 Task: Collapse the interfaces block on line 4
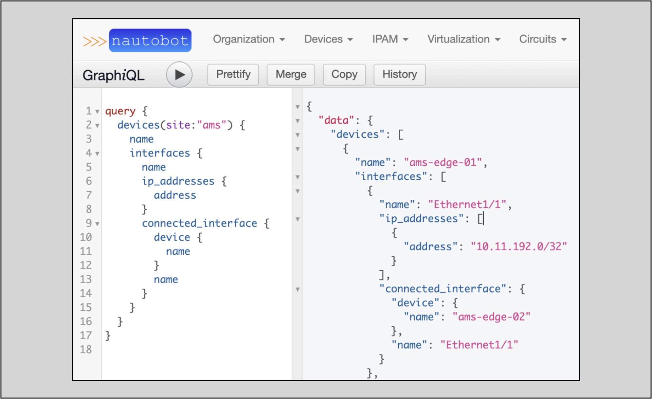pyautogui.click(x=97, y=153)
